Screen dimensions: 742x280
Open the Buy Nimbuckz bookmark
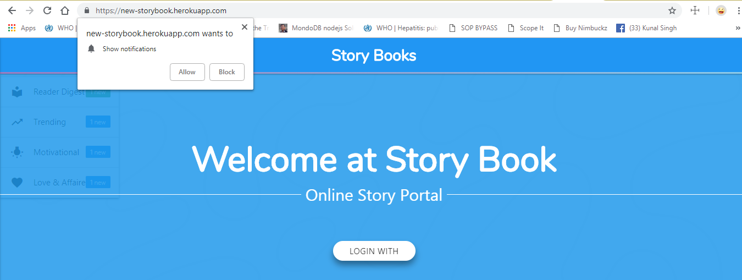pyautogui.click(x=580, y=28)
